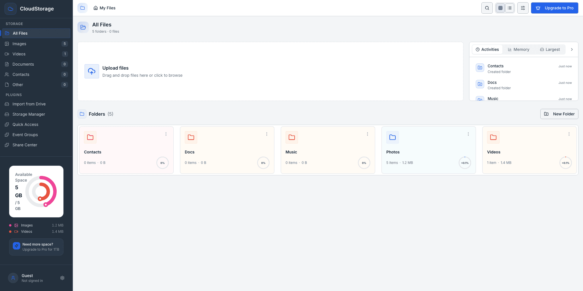
Task: Open Photos folder options menu
Action: click(468, 134)
